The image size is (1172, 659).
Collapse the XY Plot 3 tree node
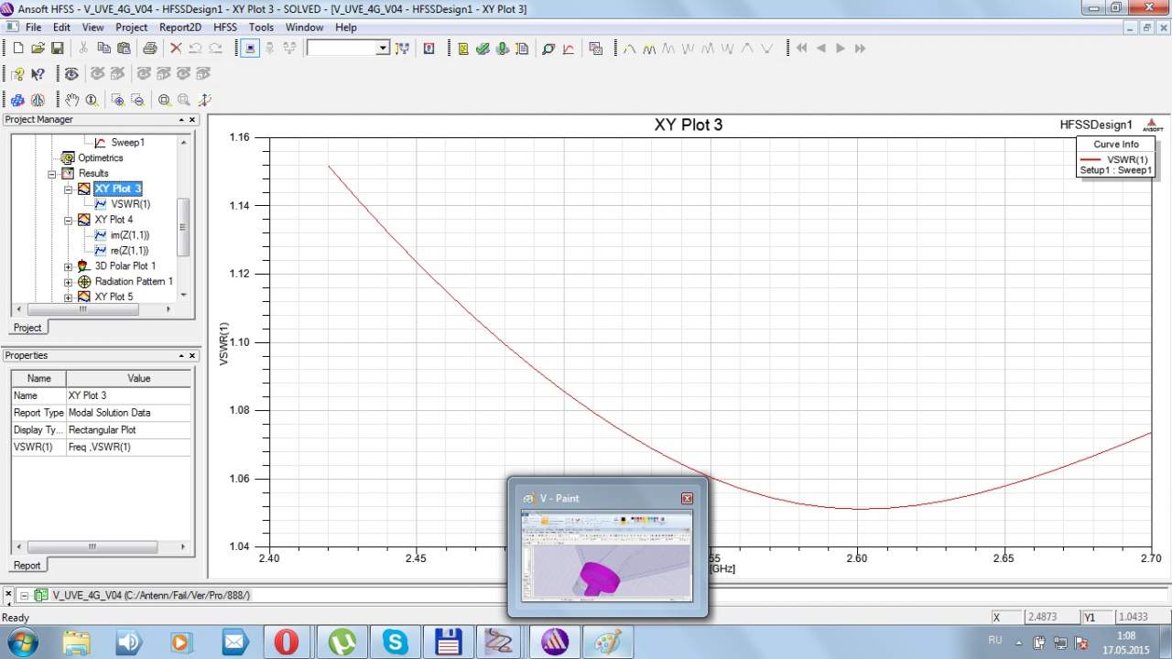click(68, 189)
